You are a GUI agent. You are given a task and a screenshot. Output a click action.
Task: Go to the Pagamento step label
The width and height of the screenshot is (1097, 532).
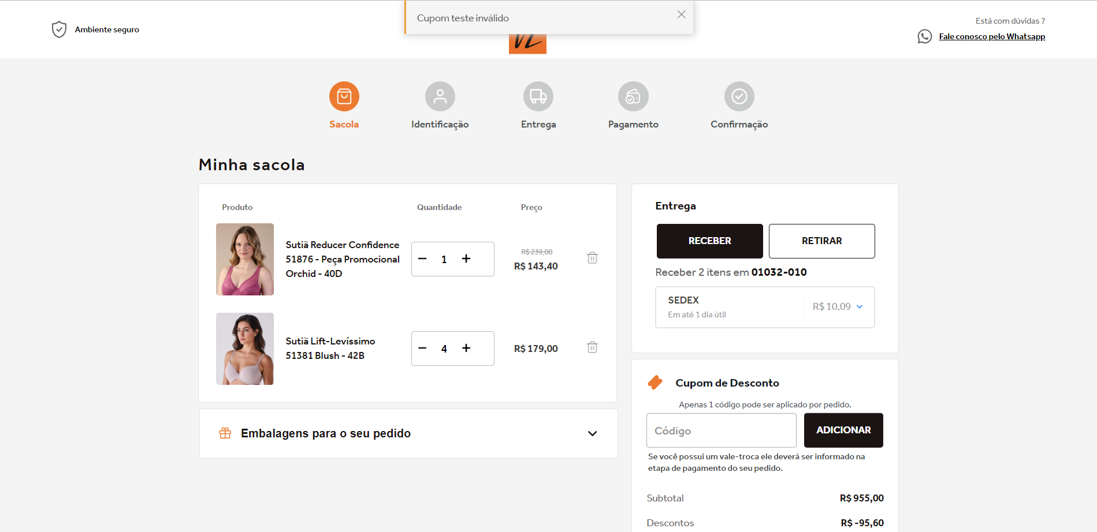[x=633, y=125]
